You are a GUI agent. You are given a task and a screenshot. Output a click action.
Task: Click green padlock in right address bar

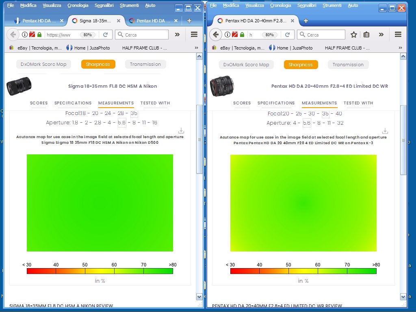pyautogui.click(x=242, y=35)
